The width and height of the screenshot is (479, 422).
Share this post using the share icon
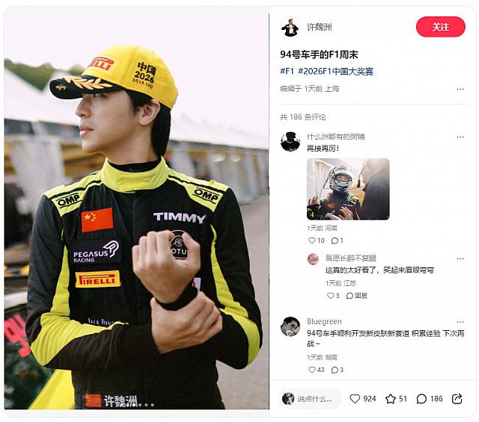coord(457,399)
